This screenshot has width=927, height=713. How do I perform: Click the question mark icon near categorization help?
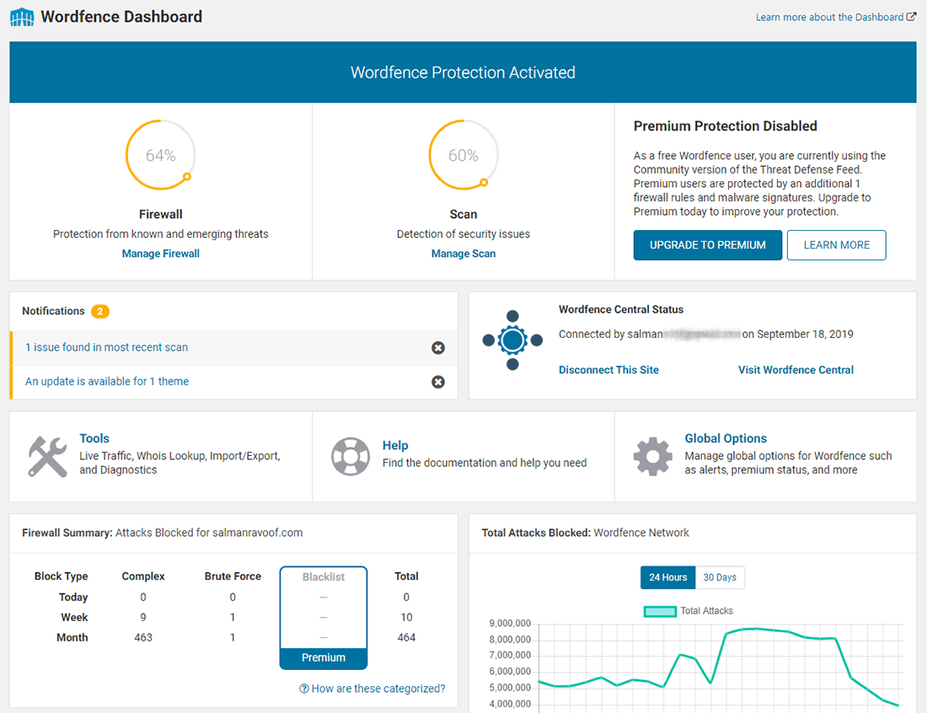coord(303,688)
